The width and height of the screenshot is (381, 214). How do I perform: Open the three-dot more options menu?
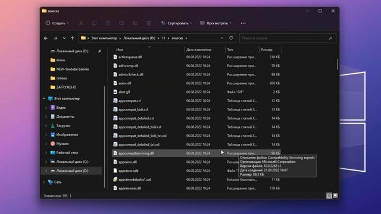coord(243,23)
